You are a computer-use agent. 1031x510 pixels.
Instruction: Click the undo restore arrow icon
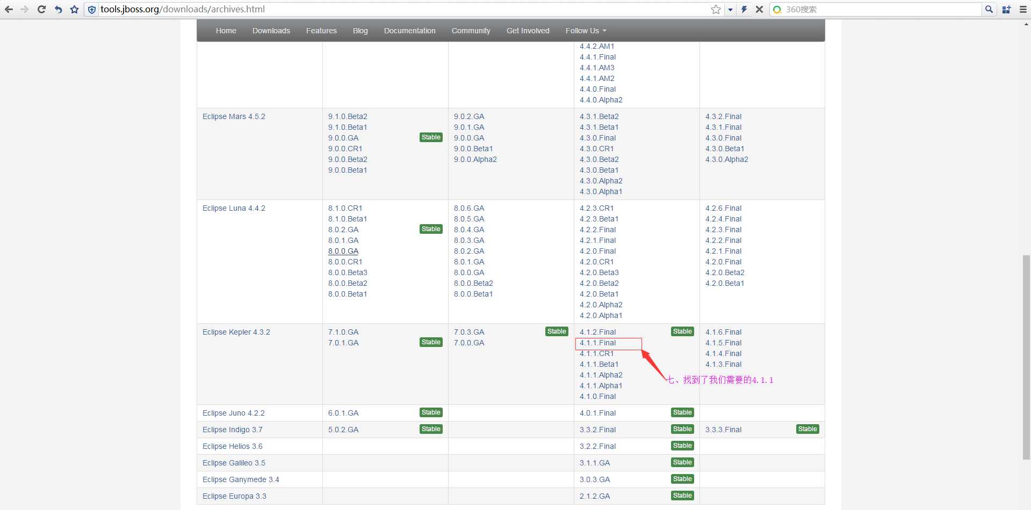tap(58, 9)
